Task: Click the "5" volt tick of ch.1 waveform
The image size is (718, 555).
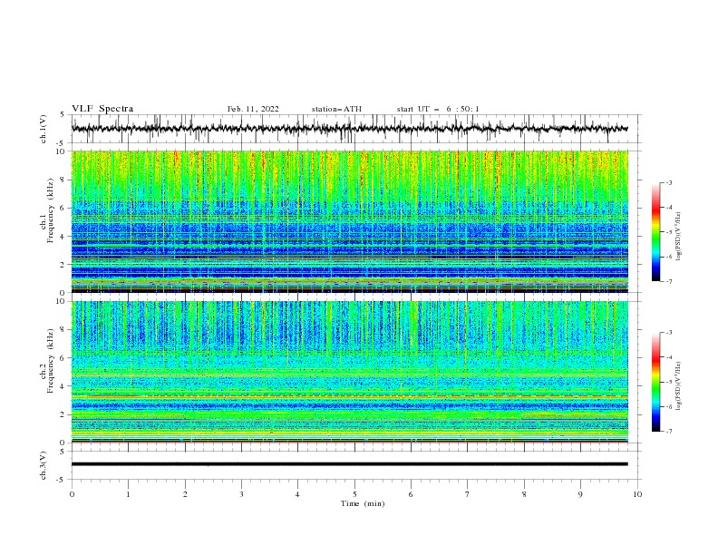Action: point(63,115)
